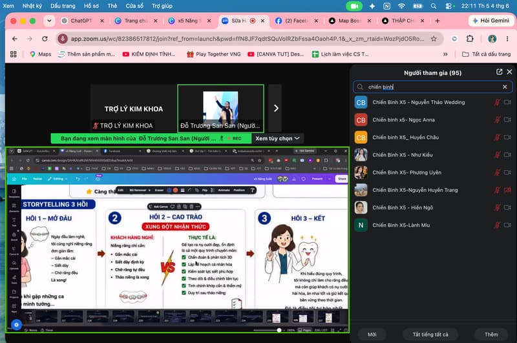The height and width of the screenshot is (343, 517).
Task: Open the Chrome profile avatar
Action: pyautogui.click(x=492, y=39)
